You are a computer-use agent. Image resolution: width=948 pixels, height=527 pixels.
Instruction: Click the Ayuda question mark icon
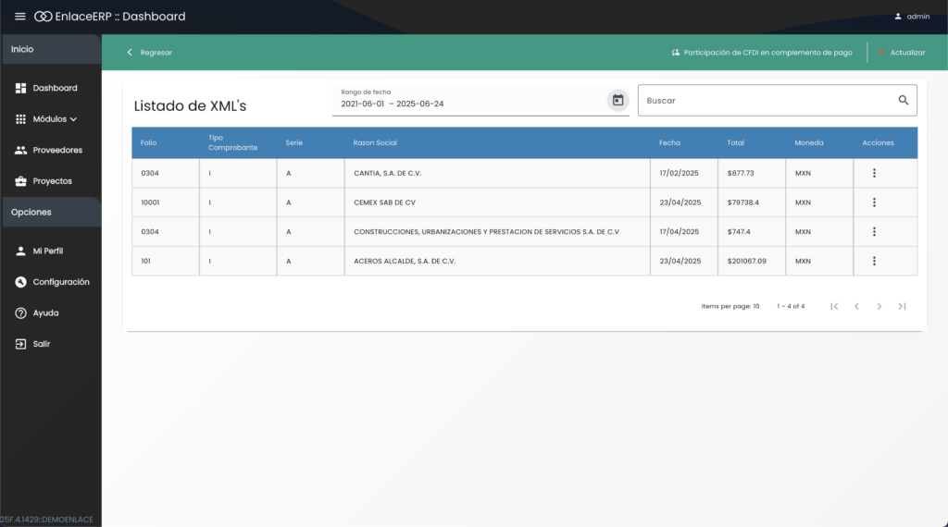[20, 313]
